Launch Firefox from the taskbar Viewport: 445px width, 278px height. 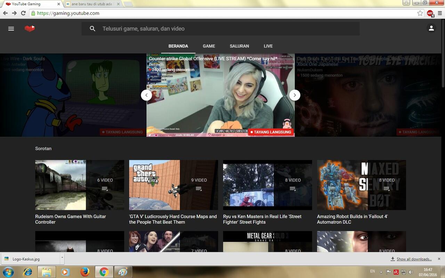coord(85,272)
